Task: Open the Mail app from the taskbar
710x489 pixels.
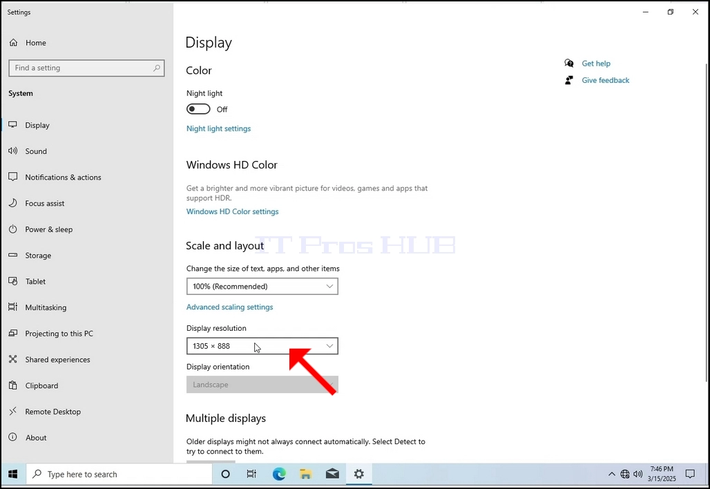Action: (332, 474)
